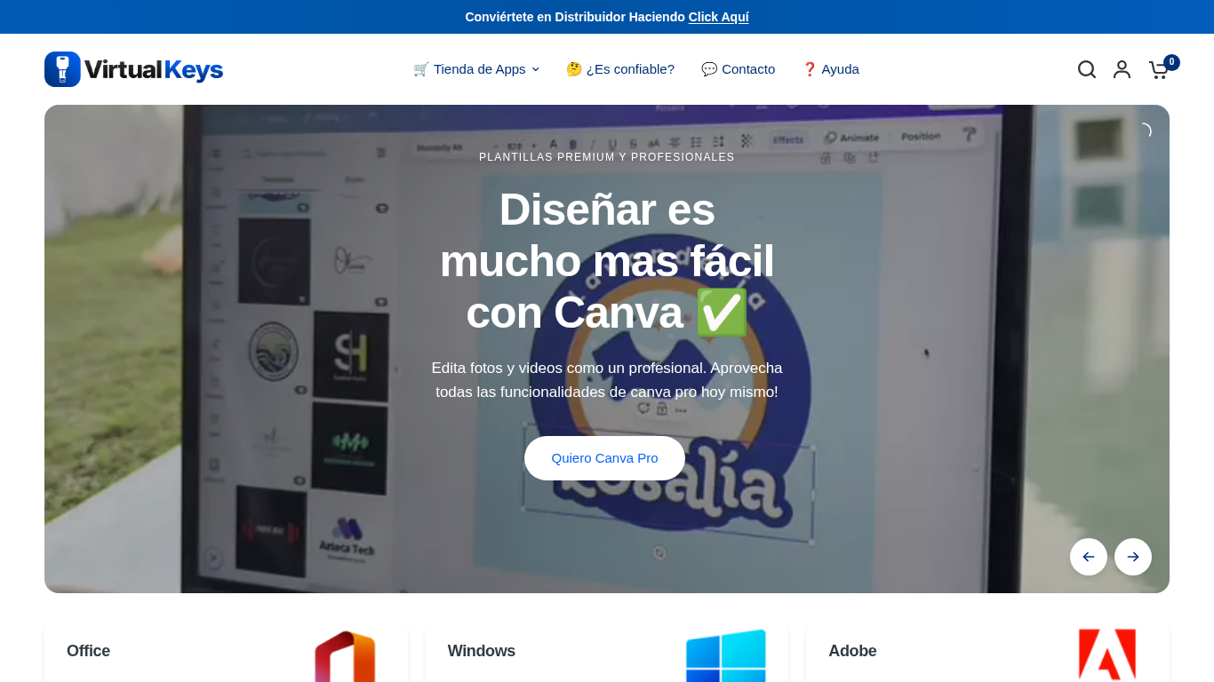Viewport: 1214px width, 682px height.
Task: Open the shopping cart icon
Action: [x=1158, y=70]
